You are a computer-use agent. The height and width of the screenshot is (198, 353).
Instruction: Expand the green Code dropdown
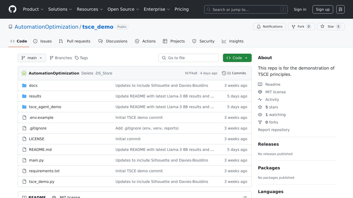[x=237, y=58]
